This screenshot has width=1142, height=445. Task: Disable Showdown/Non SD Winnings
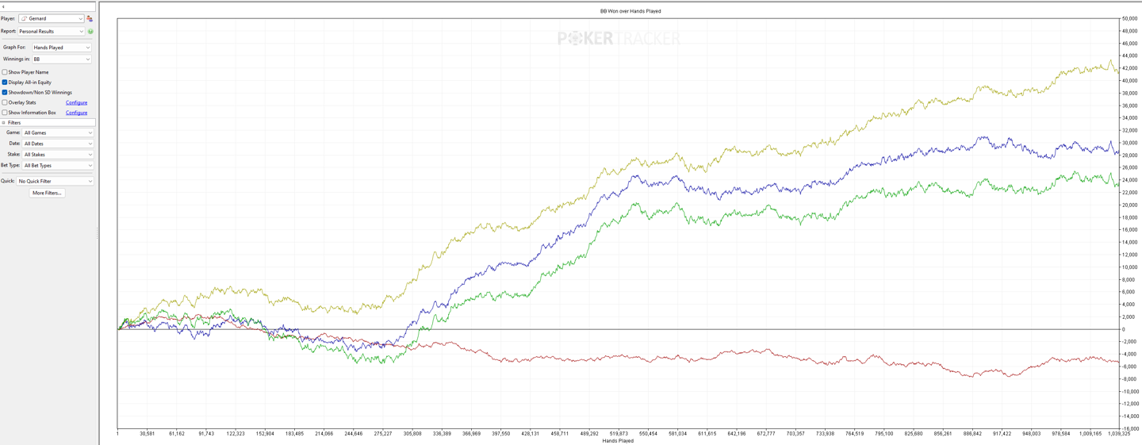coord(5,93)
